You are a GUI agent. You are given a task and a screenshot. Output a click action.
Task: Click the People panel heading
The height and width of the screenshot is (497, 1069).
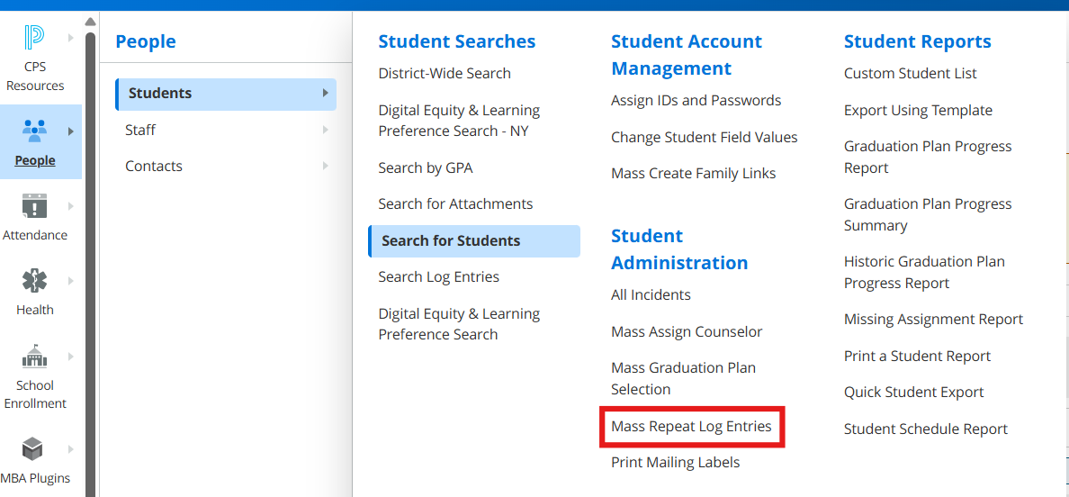click(145, 41)
